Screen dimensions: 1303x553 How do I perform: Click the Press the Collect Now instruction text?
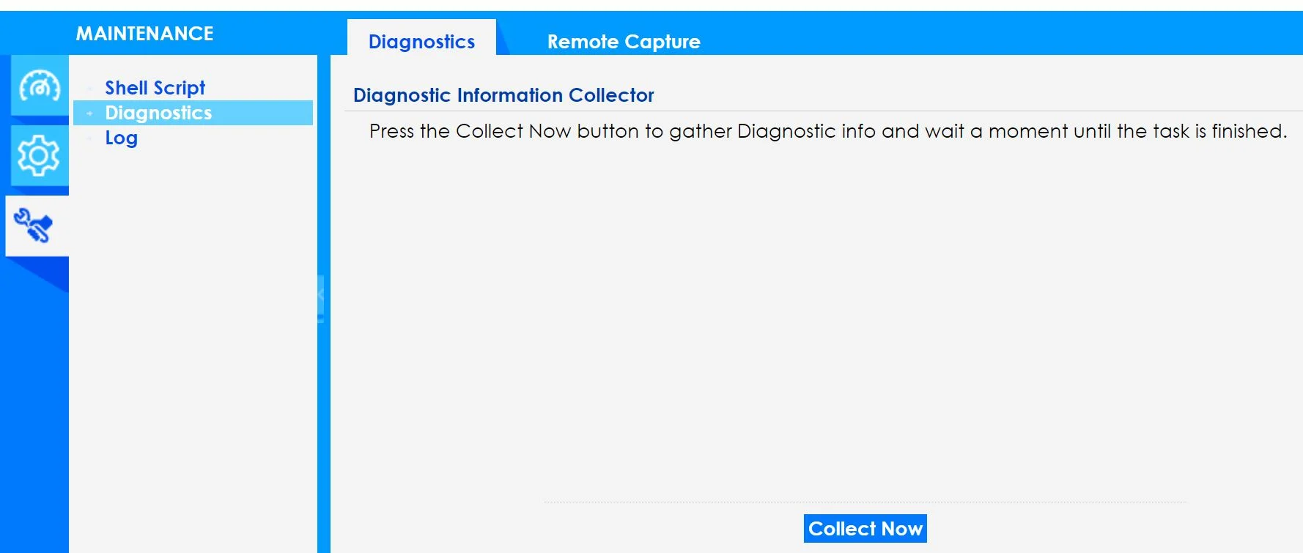[x=827, y=131]
